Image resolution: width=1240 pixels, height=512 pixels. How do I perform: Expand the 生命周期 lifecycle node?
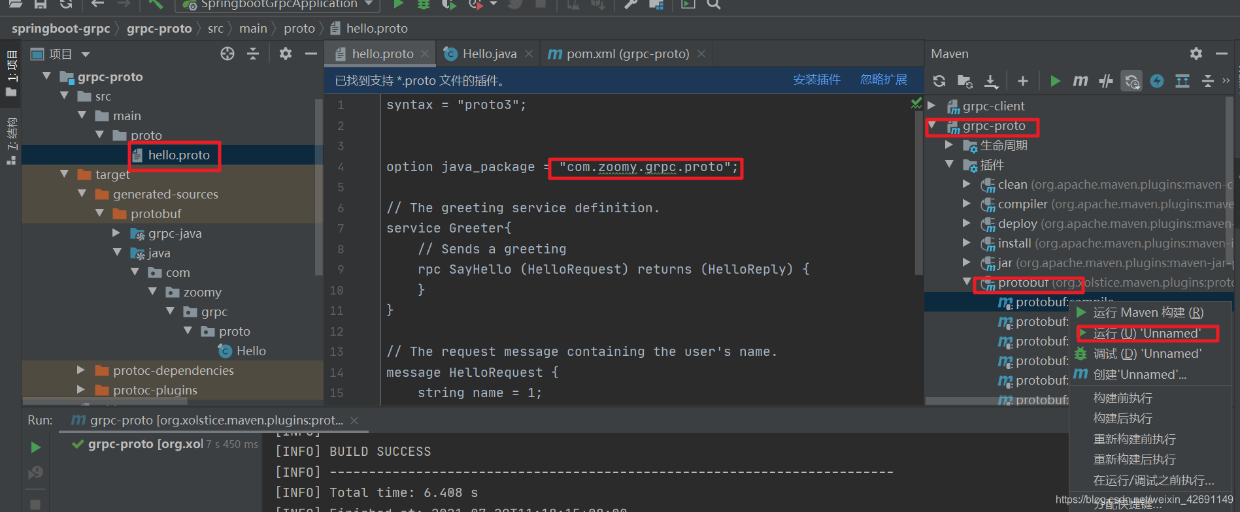[x=949, y=145]
